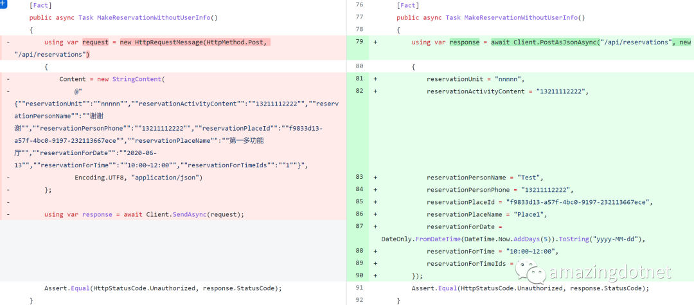Click removed line 'Content = new StringContent('
The image size is (694, 305).
pyautogui.click(x=112, y=79)
